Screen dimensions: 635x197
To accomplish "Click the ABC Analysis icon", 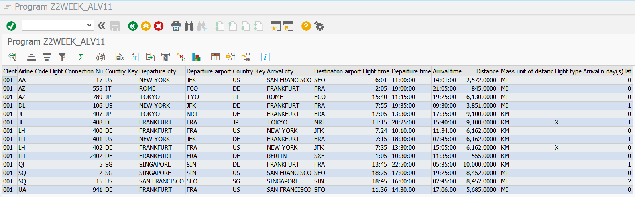I will tap(181, 57).
